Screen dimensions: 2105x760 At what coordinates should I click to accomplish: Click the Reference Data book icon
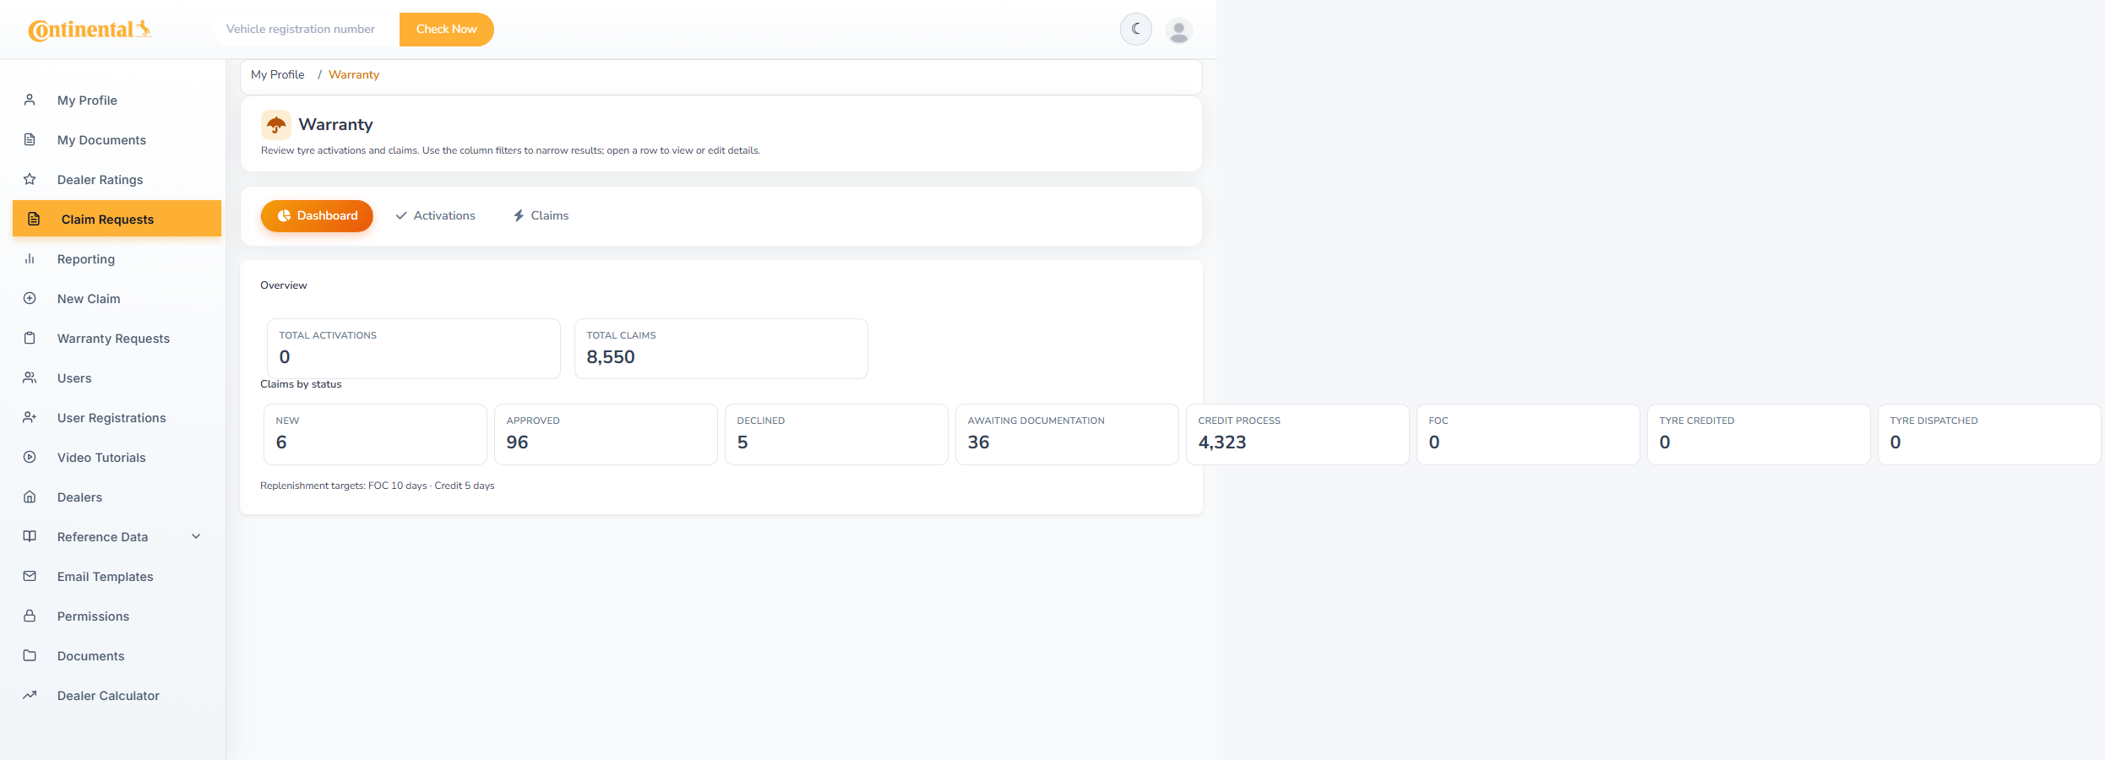[x=30, y=536]
